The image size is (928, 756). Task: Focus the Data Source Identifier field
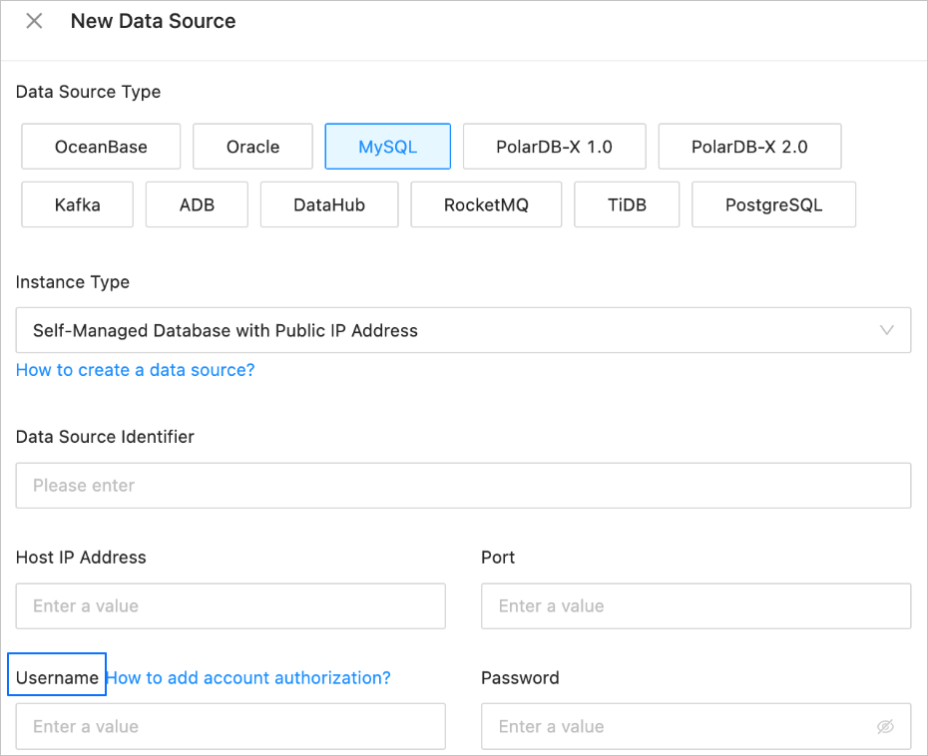463,486
